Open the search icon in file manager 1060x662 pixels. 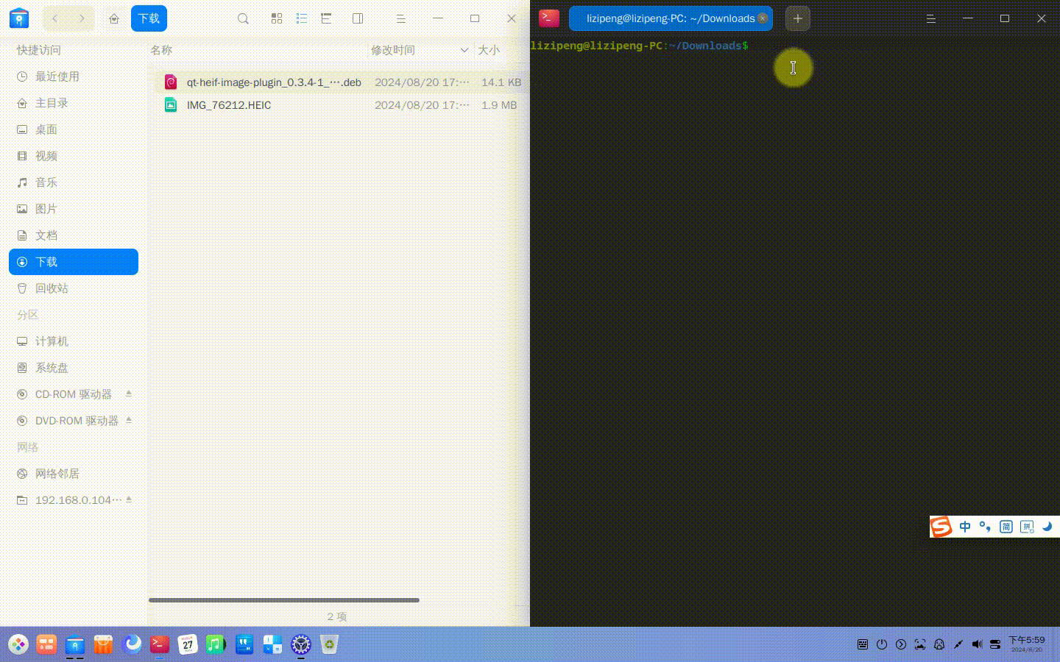243,18
